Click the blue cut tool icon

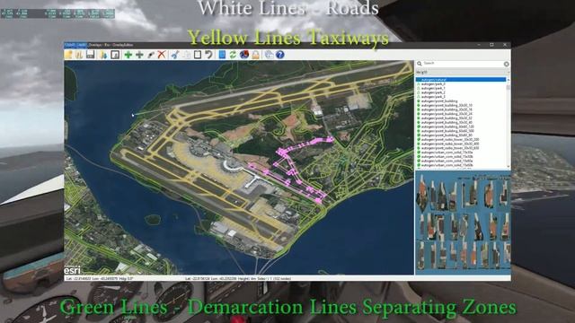coord(175,55)
